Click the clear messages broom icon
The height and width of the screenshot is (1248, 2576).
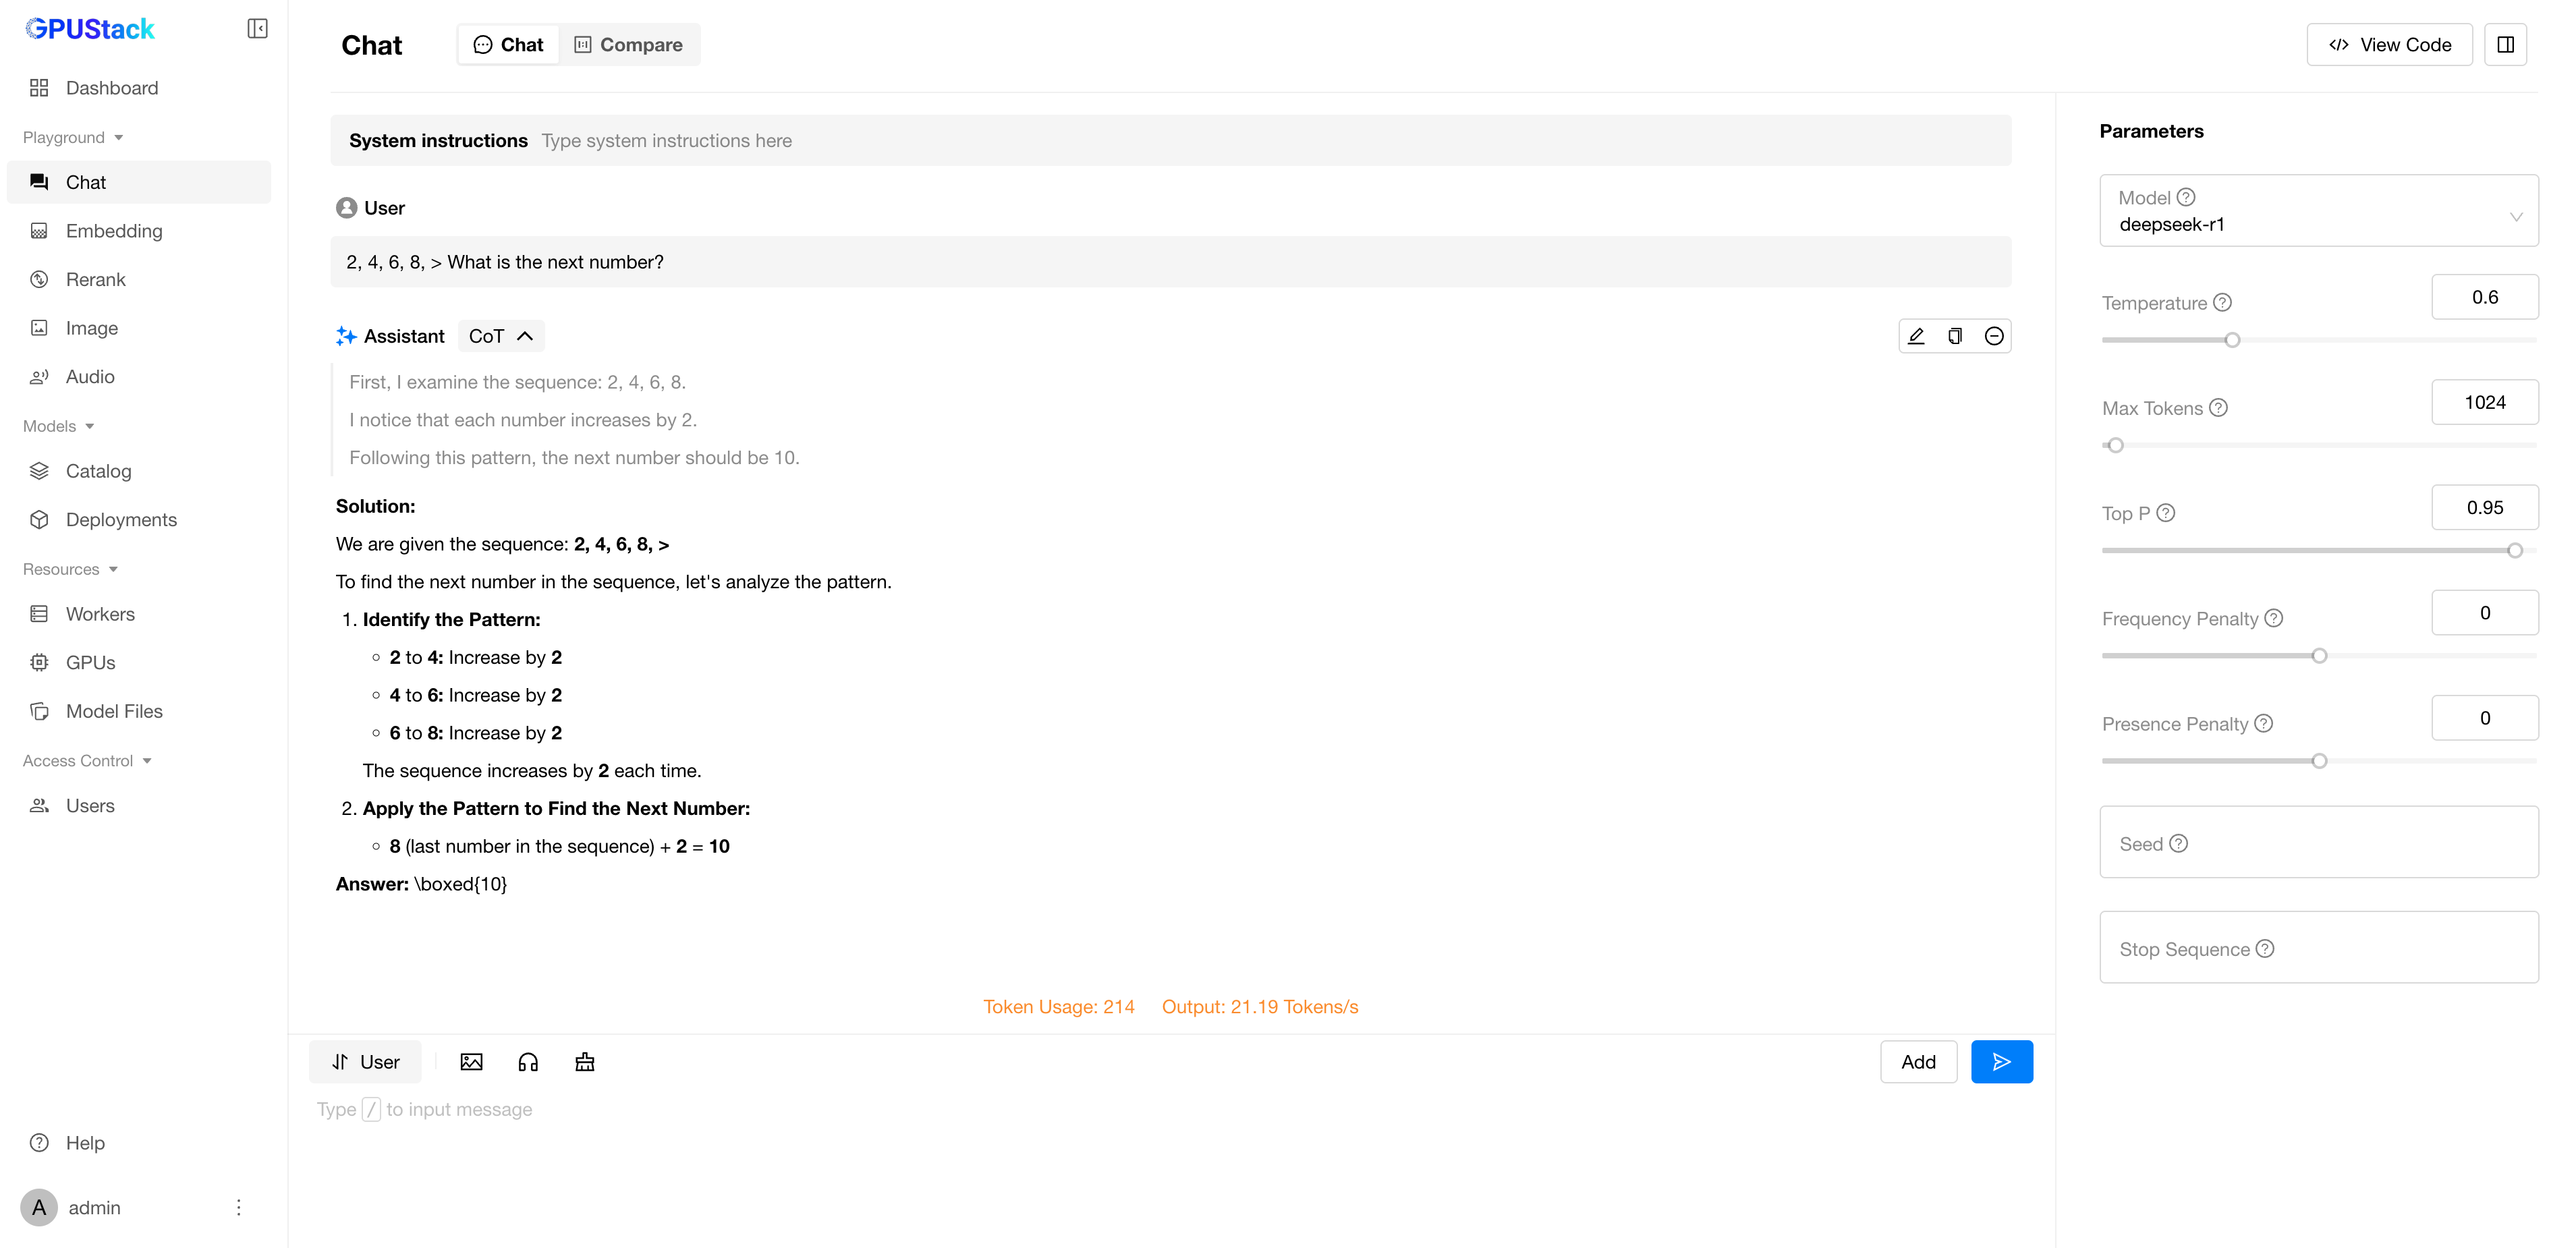(585, 1062)
